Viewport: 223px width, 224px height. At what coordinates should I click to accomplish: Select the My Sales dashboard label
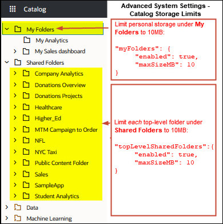(x=60, y=52)
